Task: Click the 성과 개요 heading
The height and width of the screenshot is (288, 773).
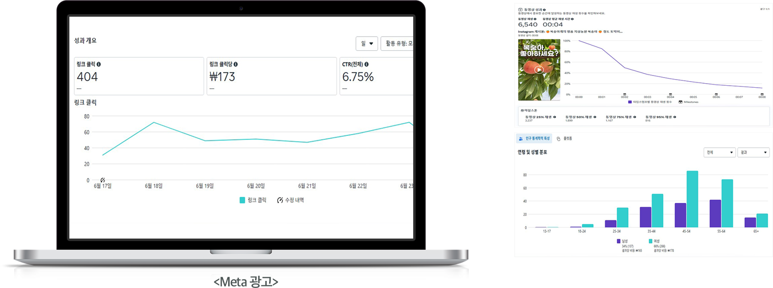Action: coord(85,40)
